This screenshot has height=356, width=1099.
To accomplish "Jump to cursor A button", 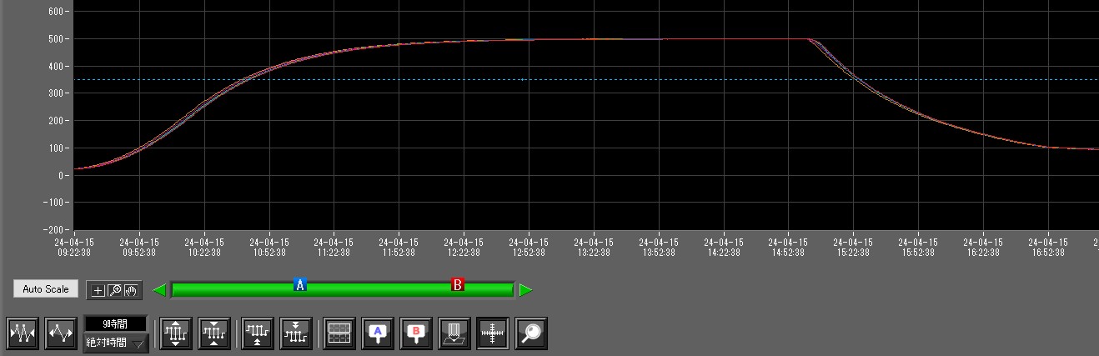I will pyautogui.click(x=378, y=333).
